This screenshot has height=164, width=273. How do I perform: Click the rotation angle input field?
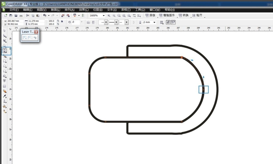tap(75, 22)
